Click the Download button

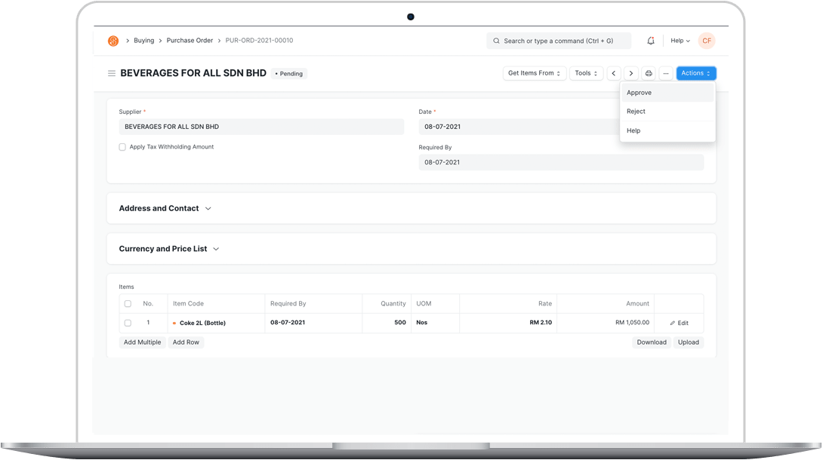pos(651,342)
